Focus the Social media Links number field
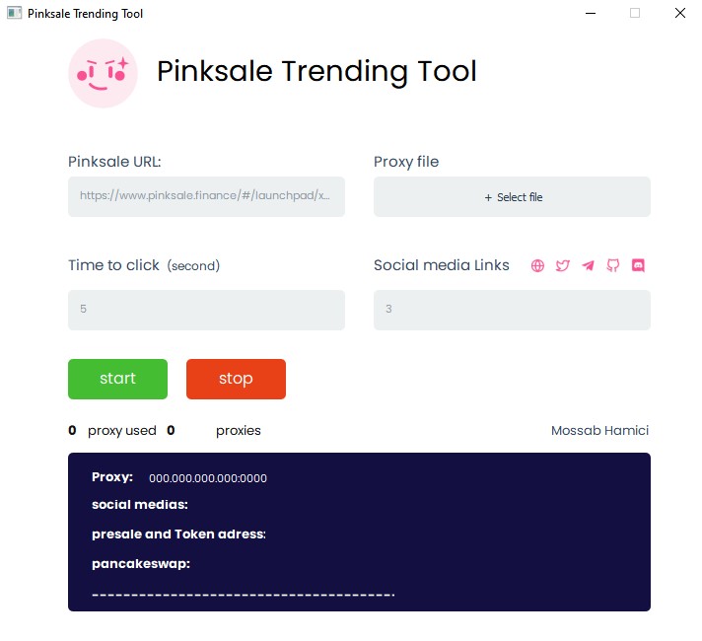 (512, 310)
